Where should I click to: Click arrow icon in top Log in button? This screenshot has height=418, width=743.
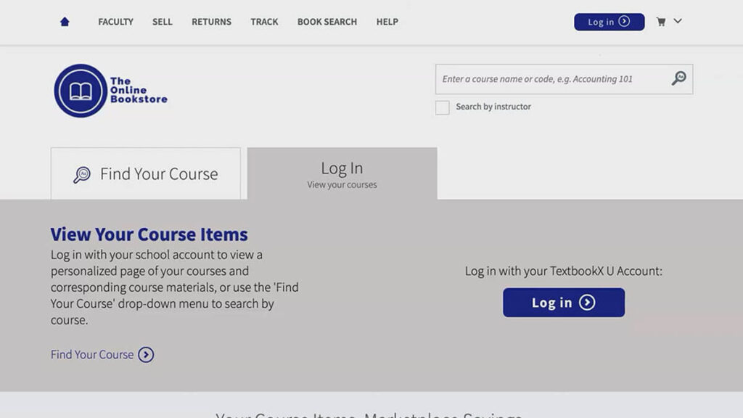[x=624, y=22]
